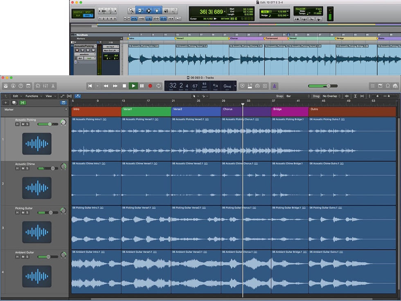Mute the Acoustic Picking track
401x301 pixels.
click(23, 124)
